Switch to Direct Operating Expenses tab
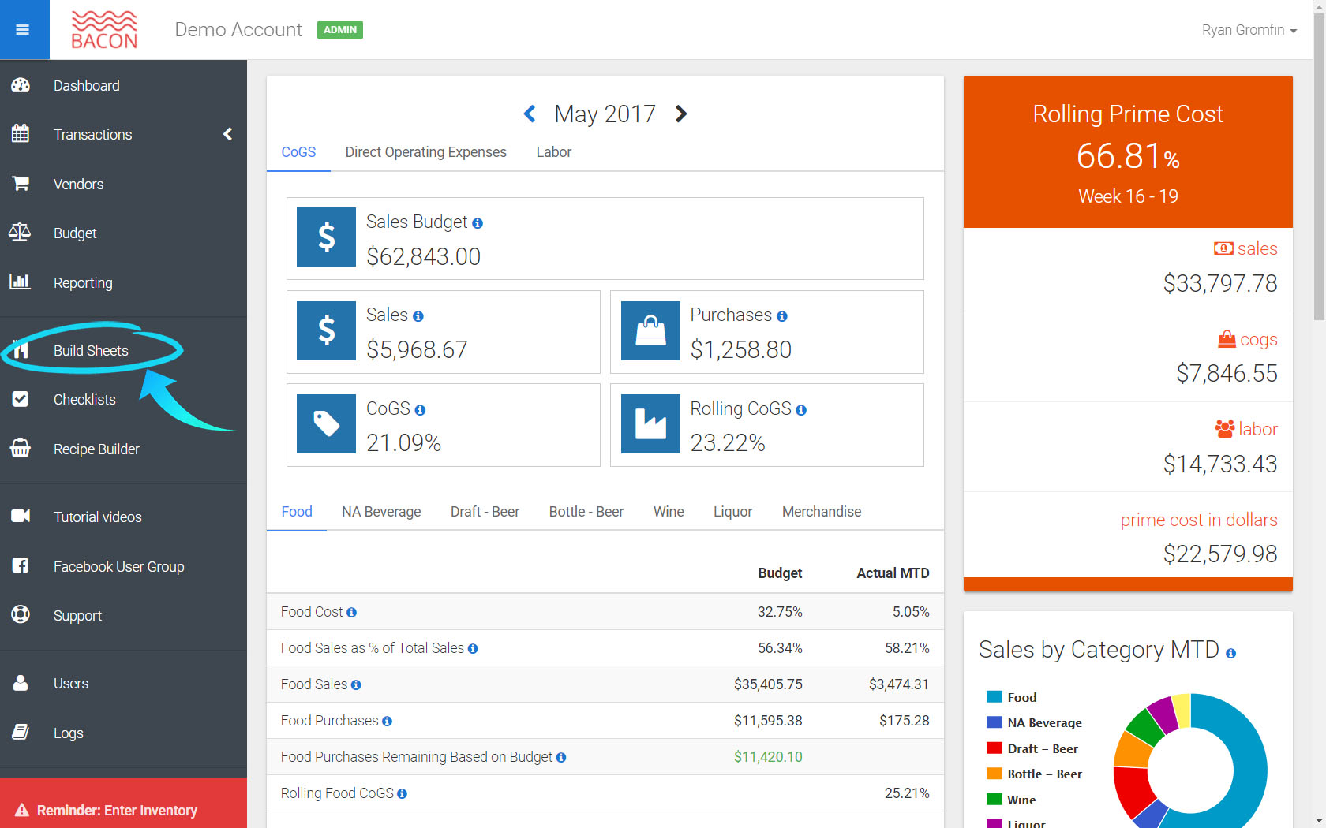The width and height of the screenshot is (1326, 828). coord(426,152)
